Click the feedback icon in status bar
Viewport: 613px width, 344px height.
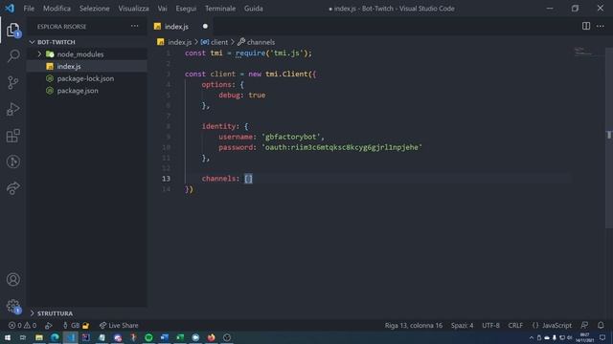coord(584,325)
